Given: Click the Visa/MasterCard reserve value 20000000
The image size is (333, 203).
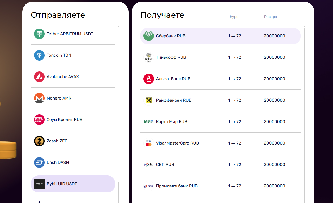Looking at the screenshot, I should point(275,143).
